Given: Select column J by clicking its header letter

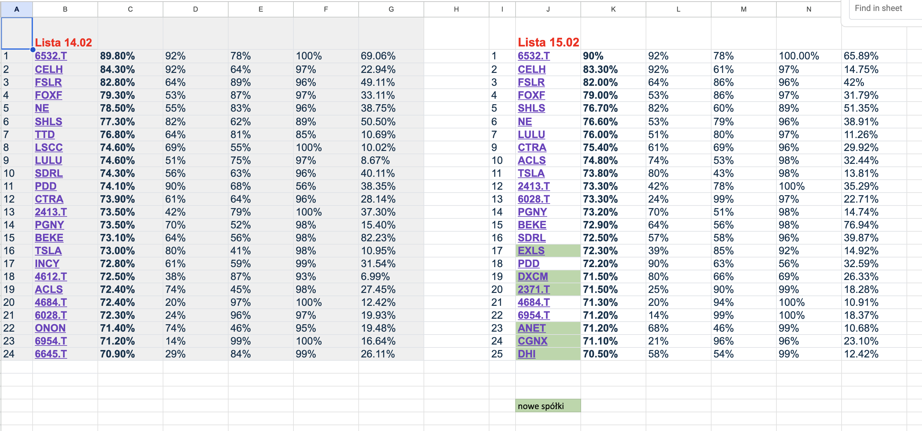Looking at the screenshot, I should coord(548,9).
